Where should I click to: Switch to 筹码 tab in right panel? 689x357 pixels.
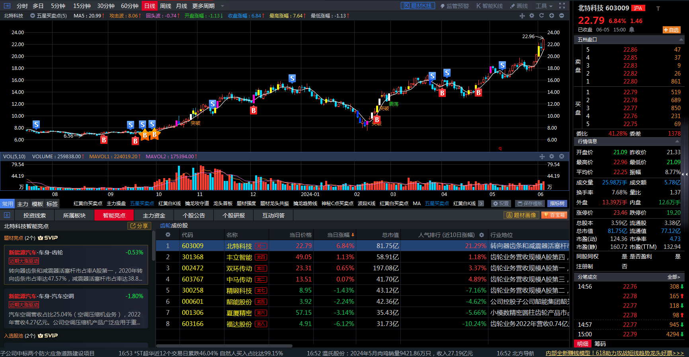click(x=600, y=344)
